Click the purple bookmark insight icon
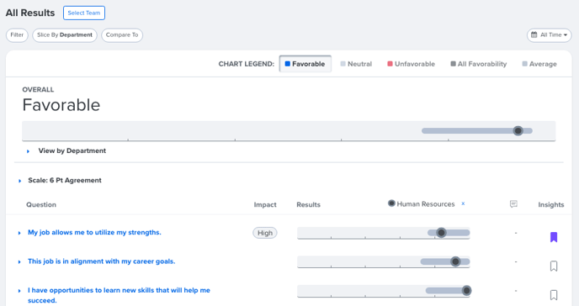 [x=554, y=237]
